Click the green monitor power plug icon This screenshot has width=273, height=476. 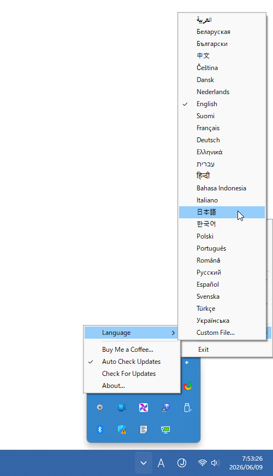point(165,429)
